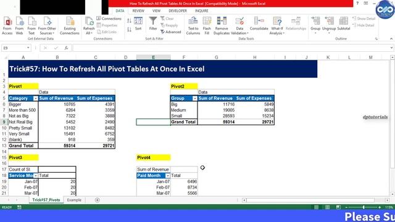Screen dimensions: 395x222
Task: Import data From Text
Action: pyautogui.click(x=31, y=26)
